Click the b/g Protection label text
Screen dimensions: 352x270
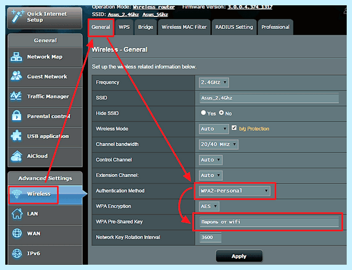click(254, 129)
